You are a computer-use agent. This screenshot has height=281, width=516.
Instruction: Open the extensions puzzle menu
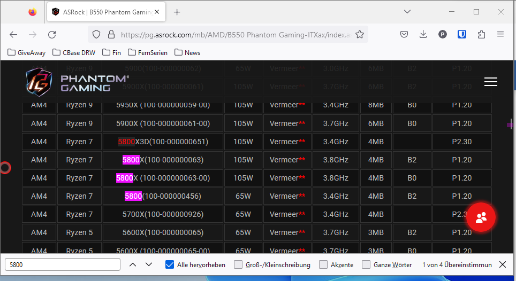pos(481,34)
